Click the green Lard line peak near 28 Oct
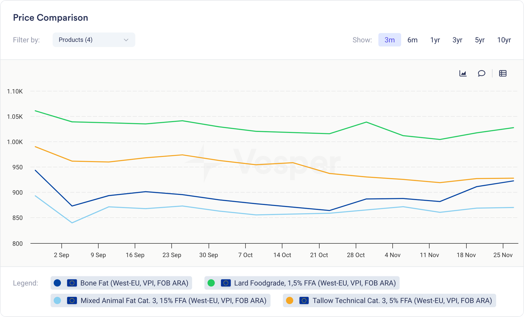 (x=366, y=122)
